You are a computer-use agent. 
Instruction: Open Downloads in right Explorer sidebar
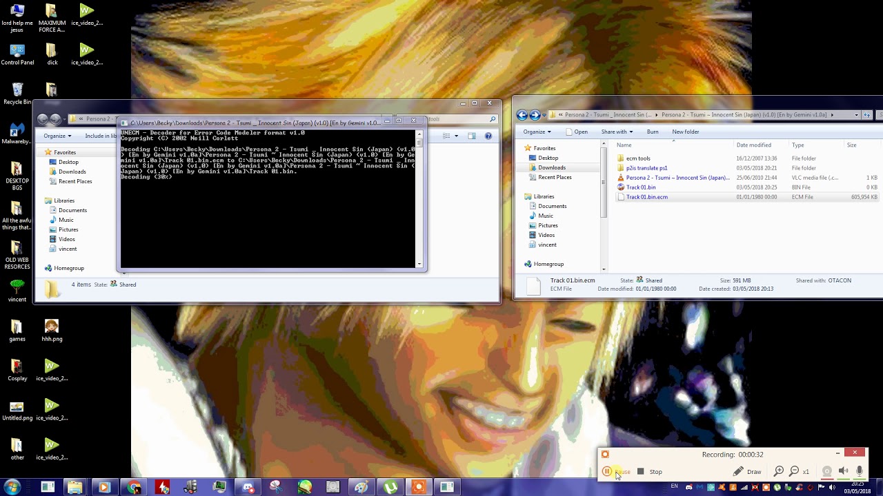[x=551, y=167]
